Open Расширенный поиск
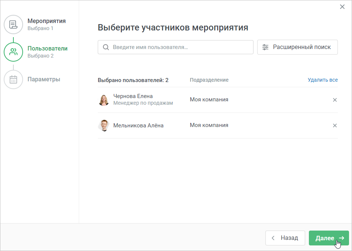352x251 pixels. [x=297, y=47]
